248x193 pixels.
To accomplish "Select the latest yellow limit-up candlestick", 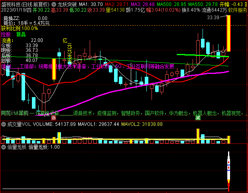I will pyautogui.click(x=228, y=33).
